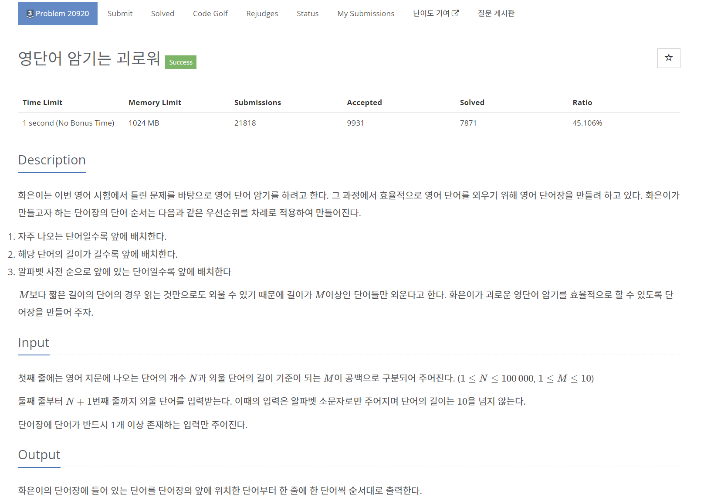
Task: Click the external link icon next to 난이도 기여
Action: tap(456, 13)
